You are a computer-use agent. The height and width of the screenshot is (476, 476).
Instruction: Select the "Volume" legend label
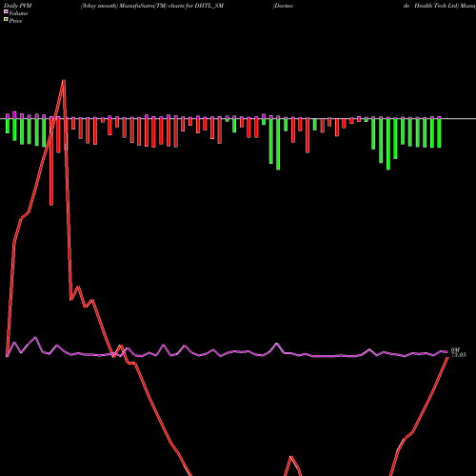(18, 13)
